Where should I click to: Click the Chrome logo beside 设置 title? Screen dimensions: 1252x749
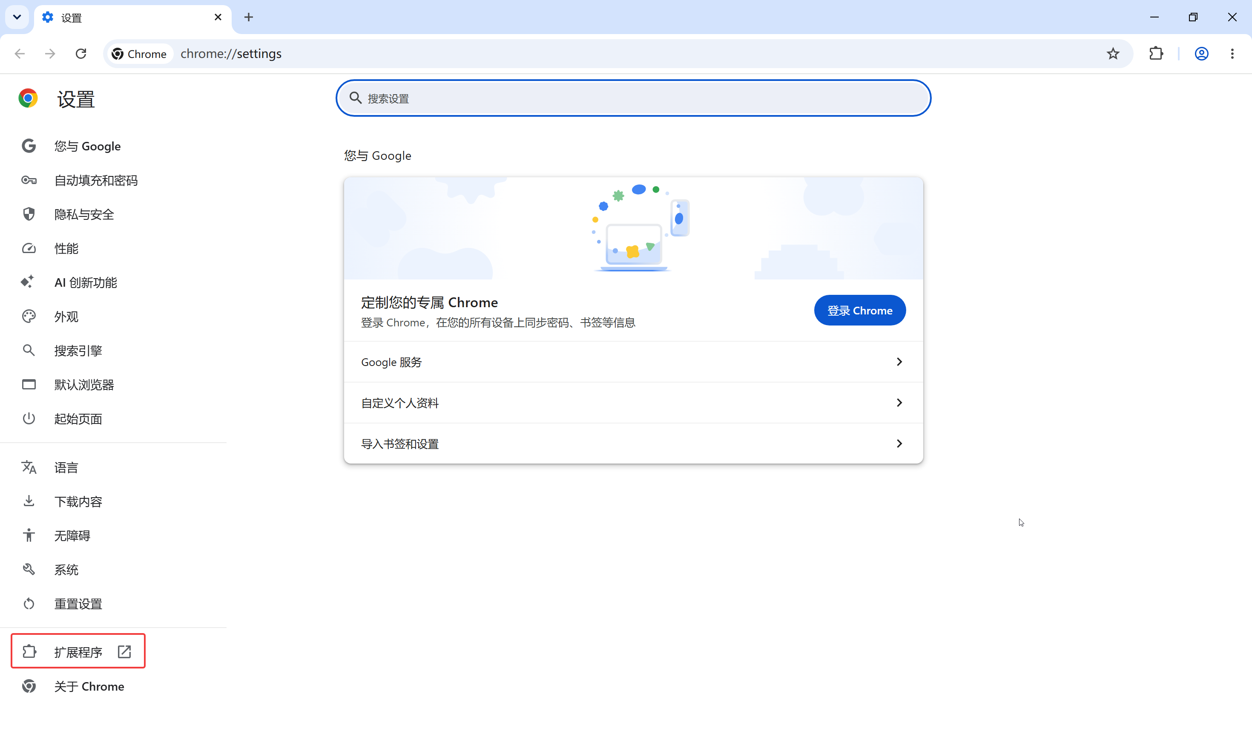(28, 98)
